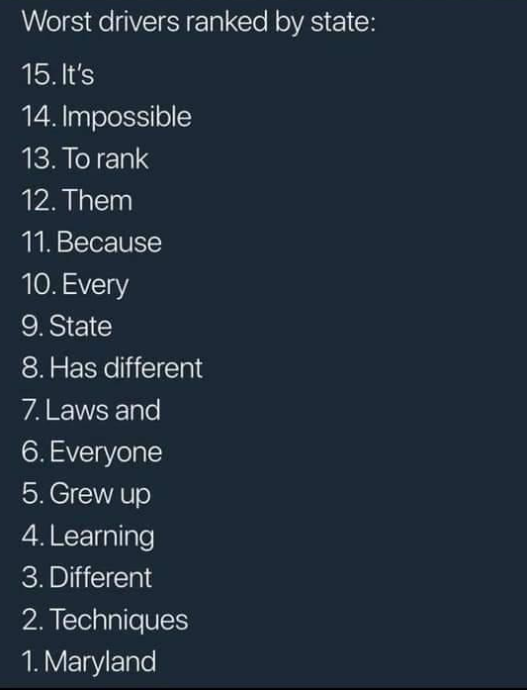The height and width of the screenshot is (690, 527).
Task: Click the text '2. Techniques'
Action: tap(105, 620)
